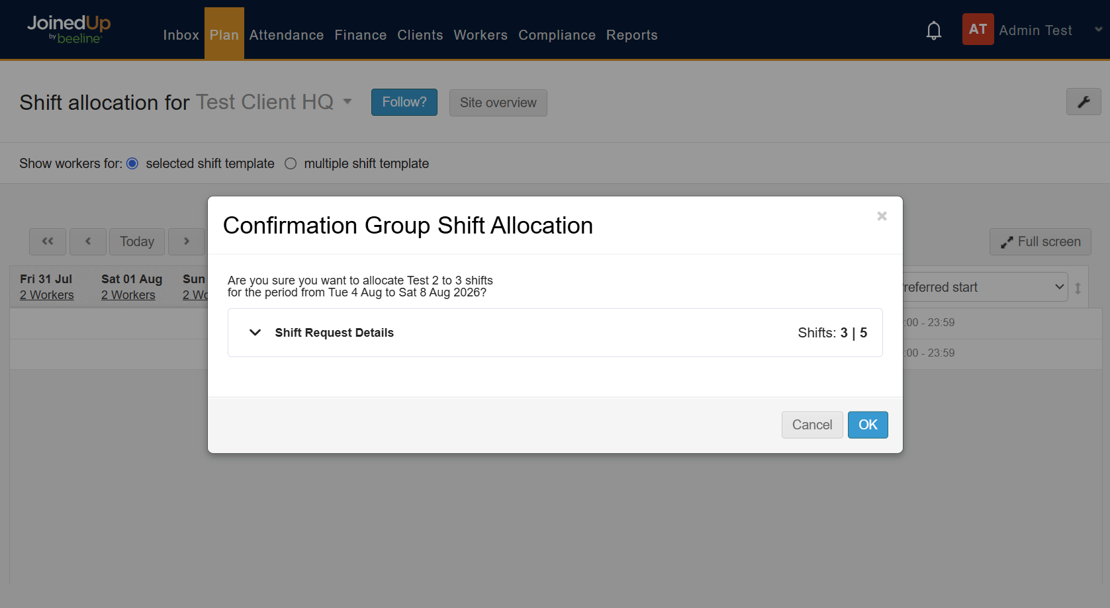The image size is (1110, 608).
Task: Open the preferred start sort dropdown
Action: coord(985,287)
